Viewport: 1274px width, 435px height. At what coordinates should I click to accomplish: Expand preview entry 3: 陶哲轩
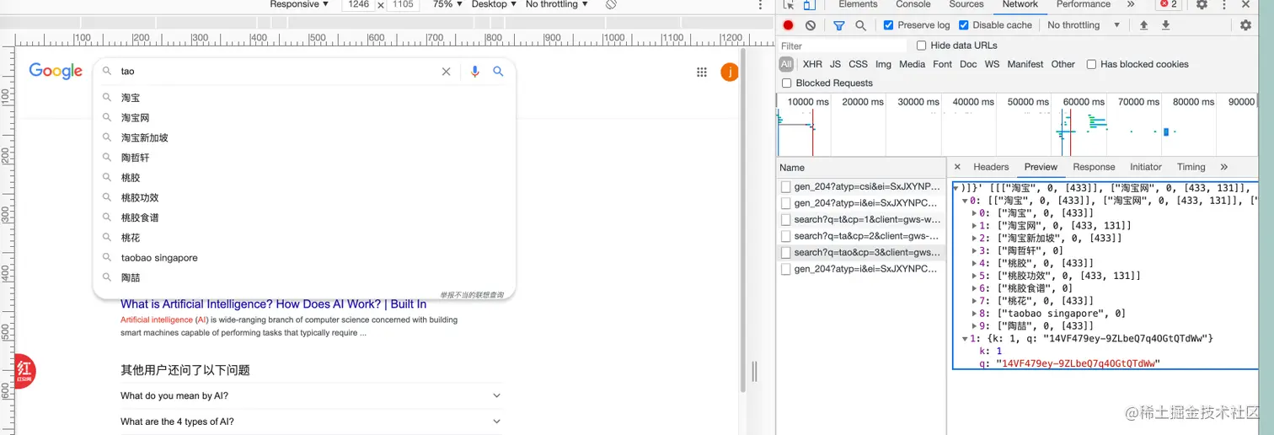[975, 250]
